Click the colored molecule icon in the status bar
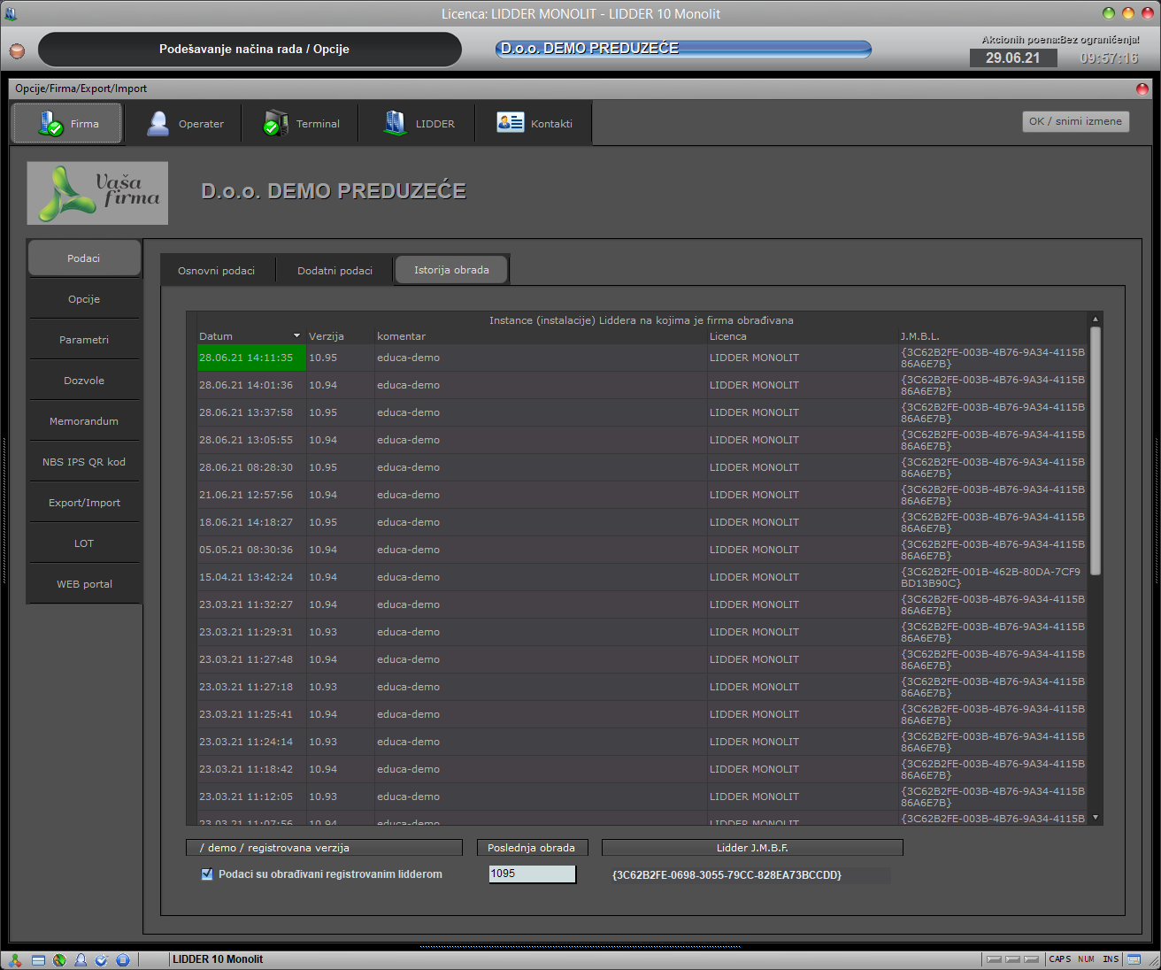1161x970 pixels. click(15, 959)
